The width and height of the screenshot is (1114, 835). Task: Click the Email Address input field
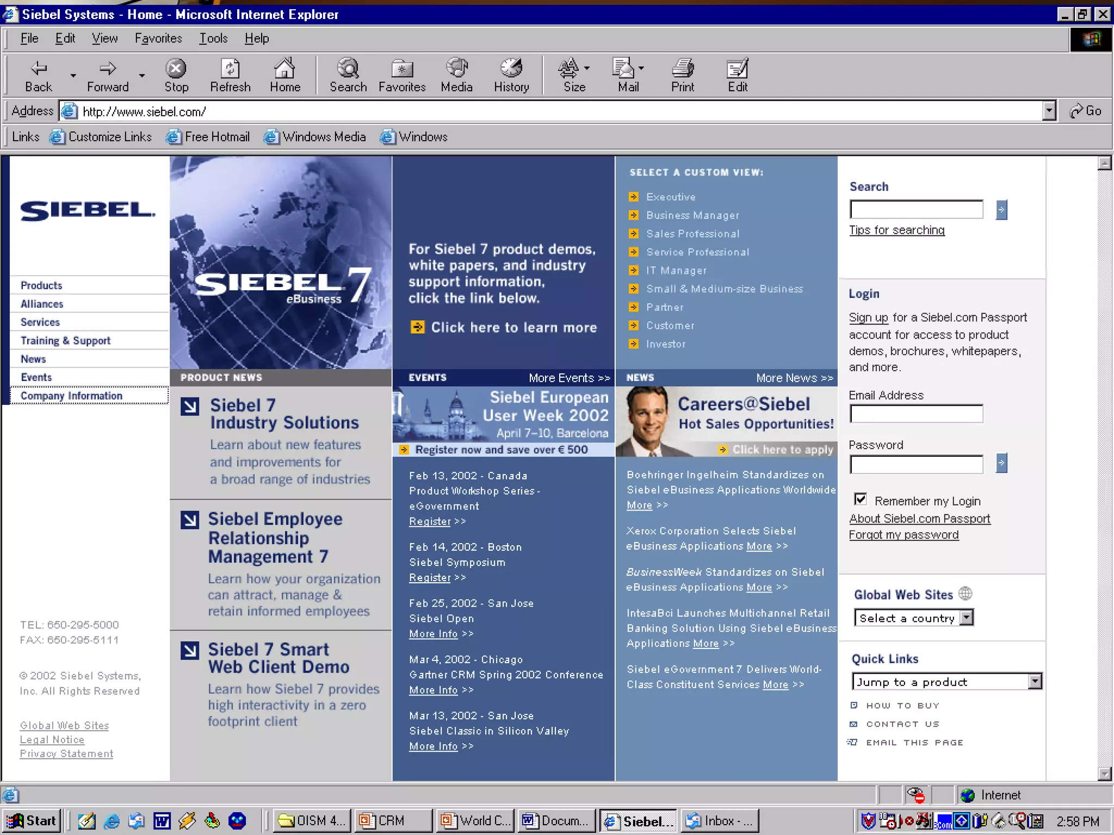coord(917,414)
